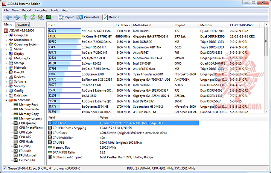Viewport: 271px width, 173px height.
Task: Sort results by the Chipset column header
Action: click(x=186, y=25)
